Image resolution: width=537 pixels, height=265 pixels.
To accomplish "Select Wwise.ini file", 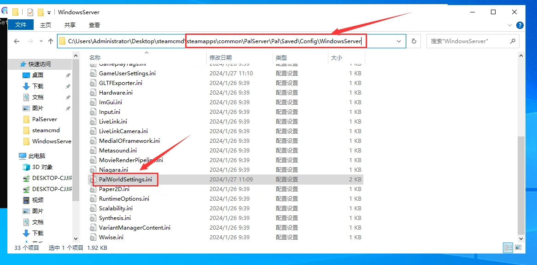I will [x=111, y=237].
